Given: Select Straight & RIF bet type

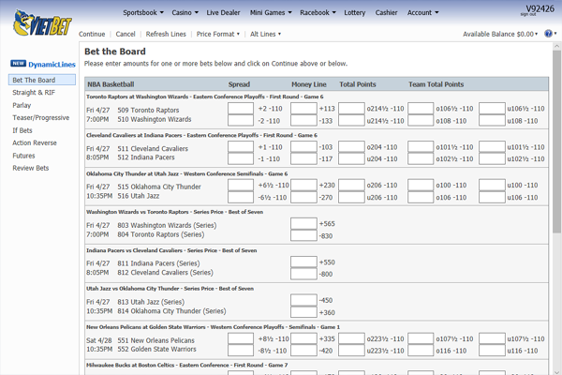Looking at the screenshot, I should 34,93.
